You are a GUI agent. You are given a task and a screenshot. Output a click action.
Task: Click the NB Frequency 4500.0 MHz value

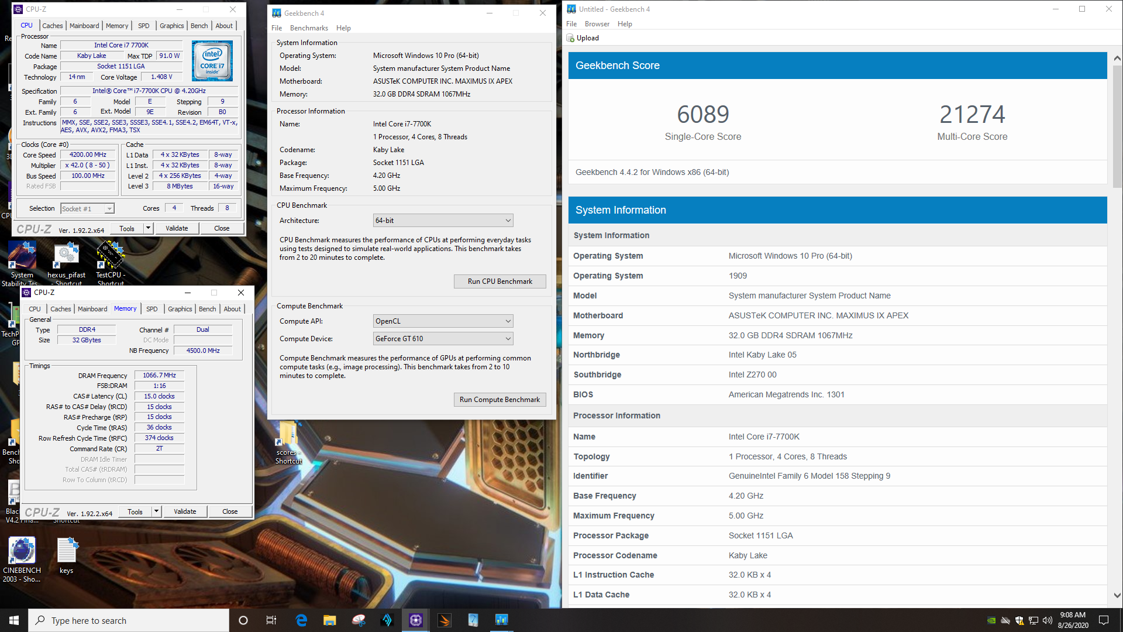[x=203, y=351]
